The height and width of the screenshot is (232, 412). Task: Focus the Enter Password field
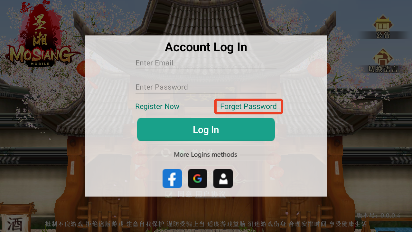pos(206,87)
